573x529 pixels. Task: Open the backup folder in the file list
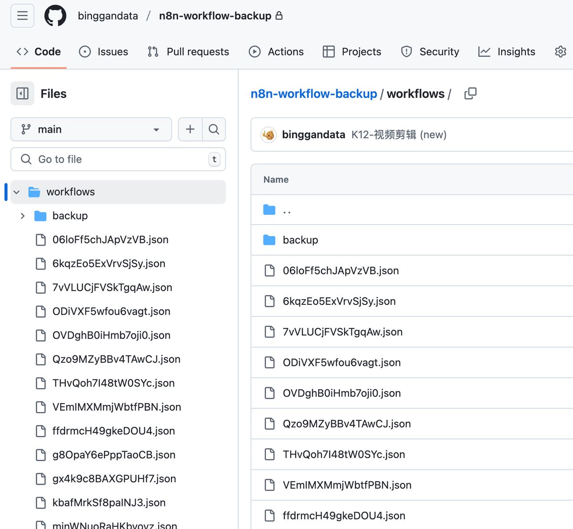click(x=300, y=240)
